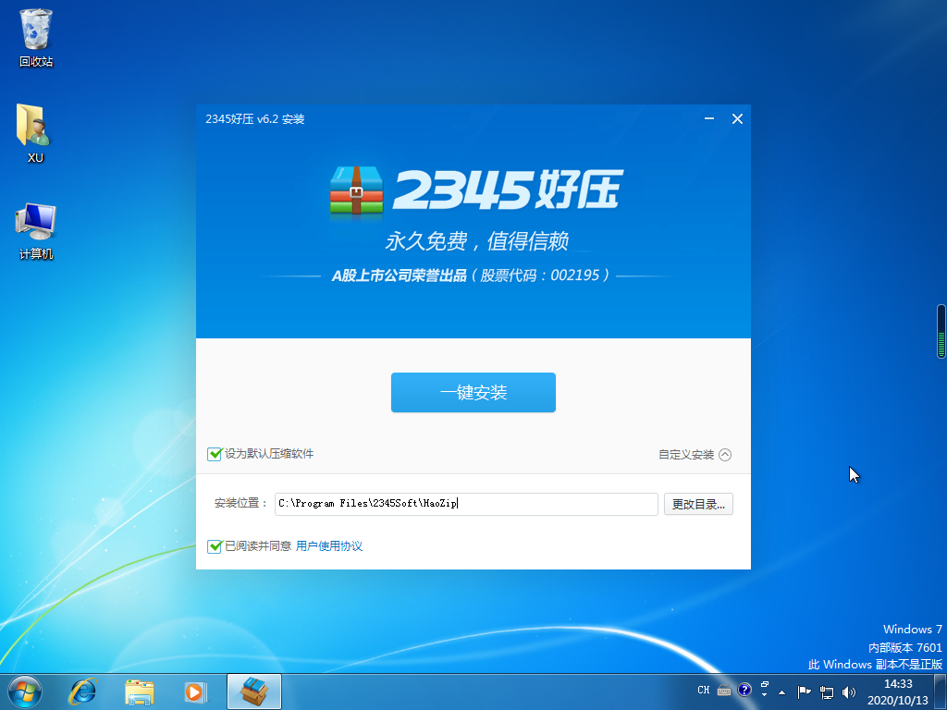Open the Action Center flag icon

(804, 691)
